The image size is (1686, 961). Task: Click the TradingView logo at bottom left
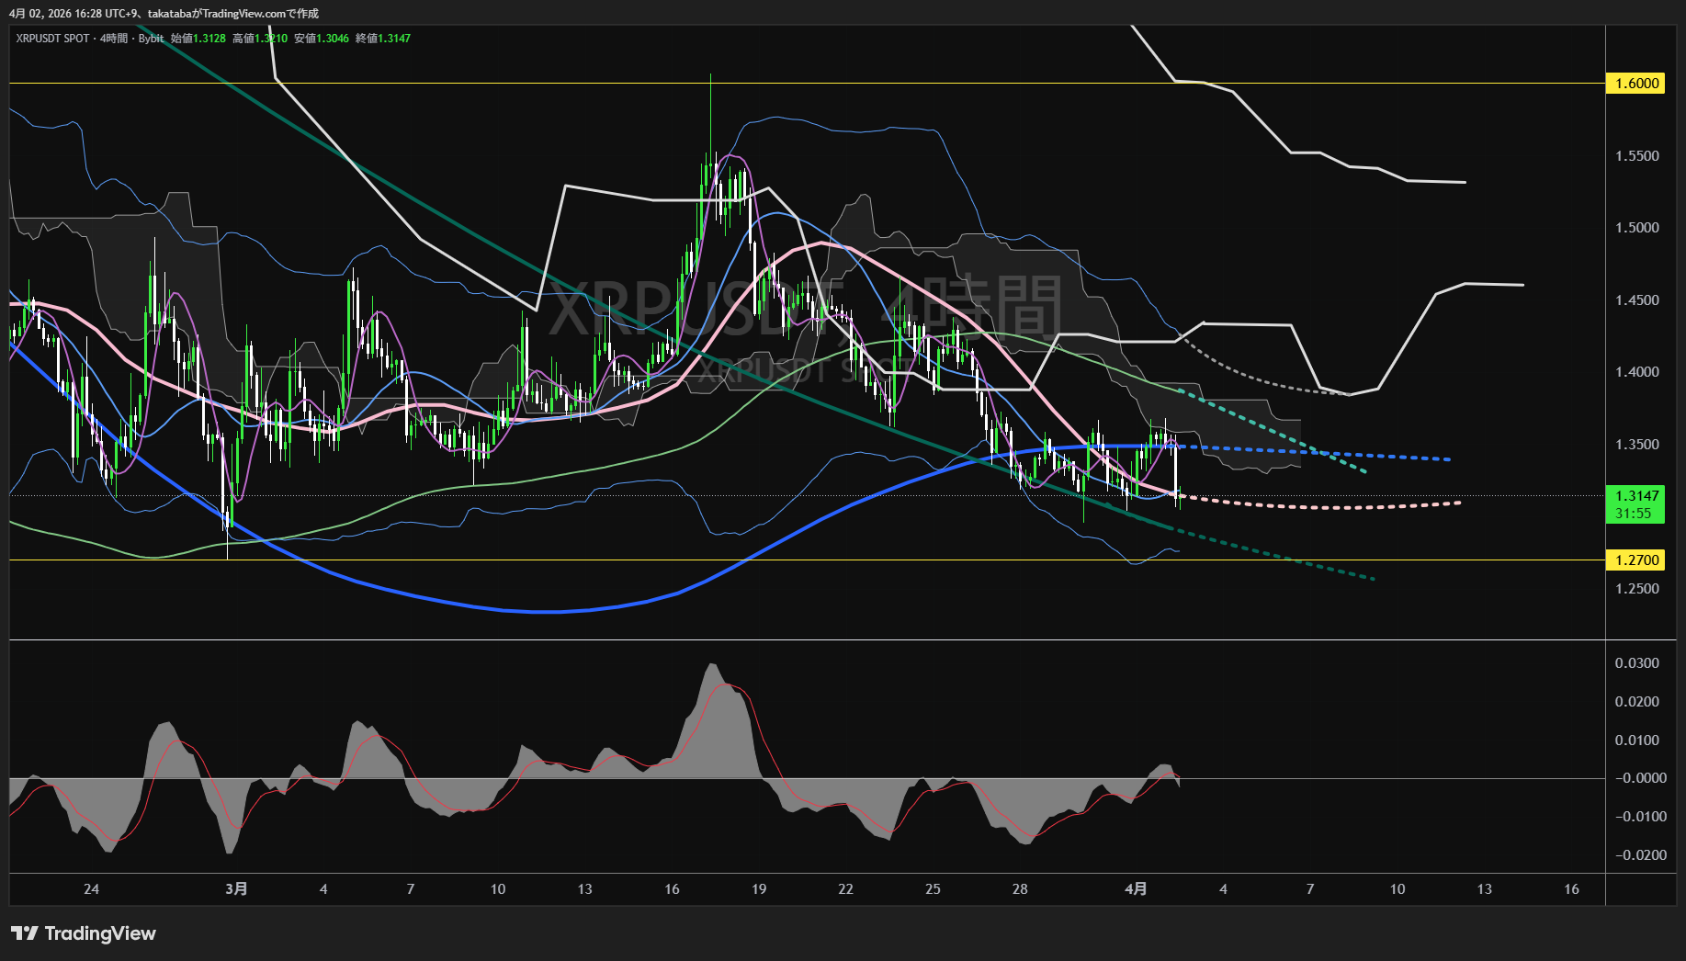point(84,933)
